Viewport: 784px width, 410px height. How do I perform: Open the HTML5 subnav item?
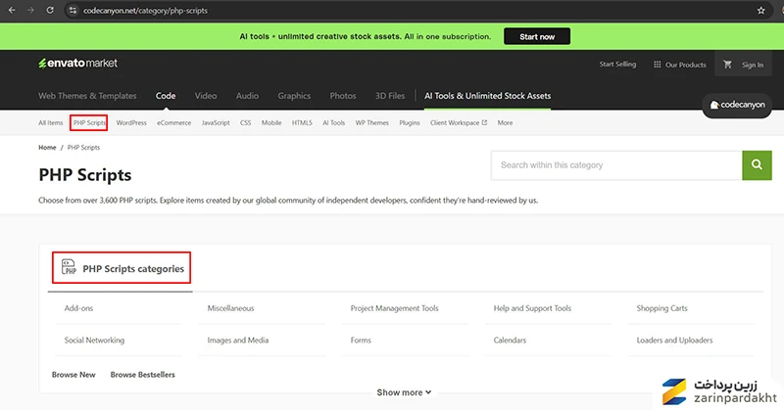click(x=302, y=123)
